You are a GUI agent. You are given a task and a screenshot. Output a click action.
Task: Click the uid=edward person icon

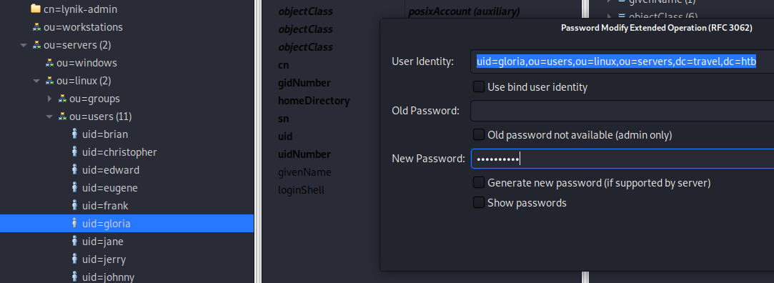pos(74,170)
